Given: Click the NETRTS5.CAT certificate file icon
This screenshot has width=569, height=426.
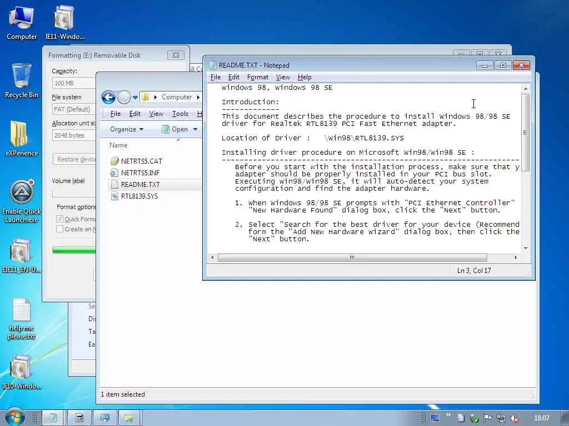Looking at the screenshot, I should 114,161.
